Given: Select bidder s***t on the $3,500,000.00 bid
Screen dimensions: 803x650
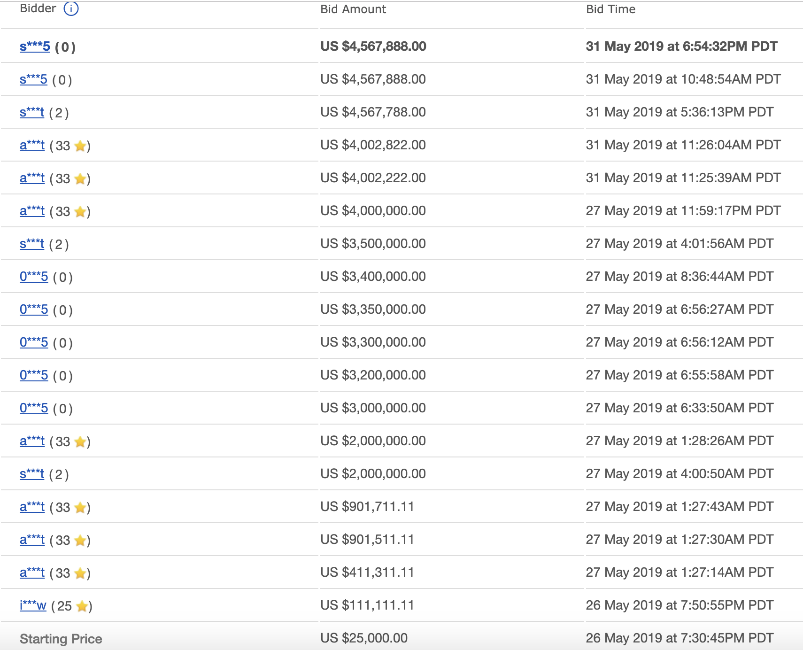Looking at the screenshot, I should coord(32,244).
